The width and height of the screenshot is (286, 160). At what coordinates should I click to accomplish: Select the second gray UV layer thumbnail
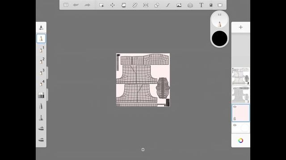pyautogui.click(x=241, y=95)
